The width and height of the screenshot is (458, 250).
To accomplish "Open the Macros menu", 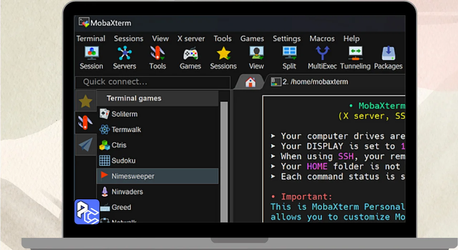I will (x=322, y=39).
